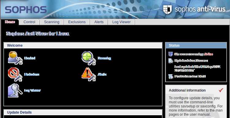This screenshot has height=118, width=230.
Task: Switch to the Log Viewer tab
Action: coord(121,22)
